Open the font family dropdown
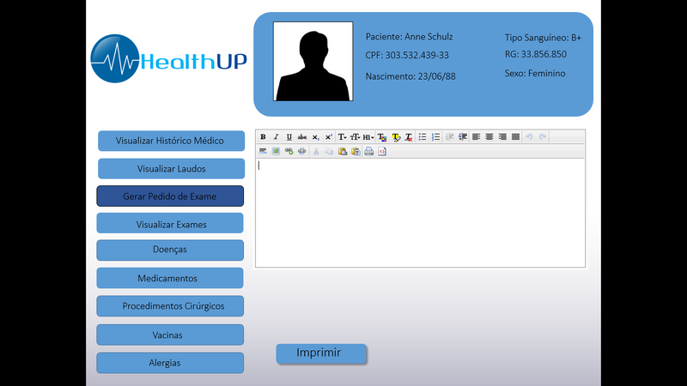 (x=342, y=137)
